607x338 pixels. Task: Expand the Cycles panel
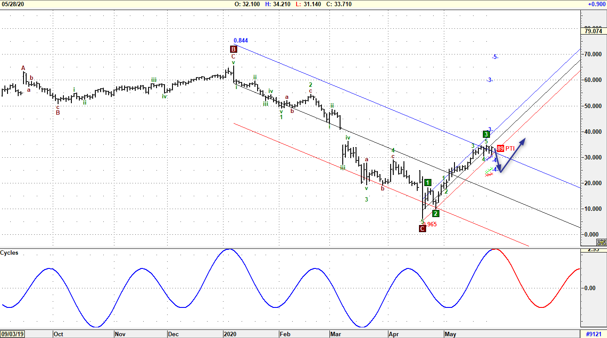[9, 252]
